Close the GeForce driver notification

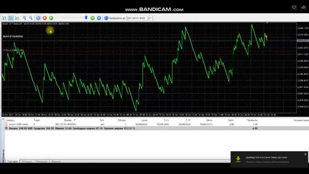pos(305,154)
